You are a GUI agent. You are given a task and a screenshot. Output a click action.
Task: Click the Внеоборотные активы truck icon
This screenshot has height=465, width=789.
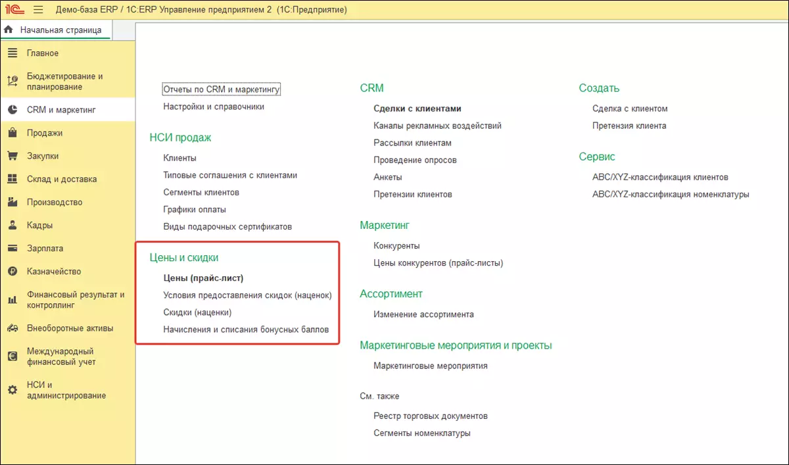click(x=12, y=328)
